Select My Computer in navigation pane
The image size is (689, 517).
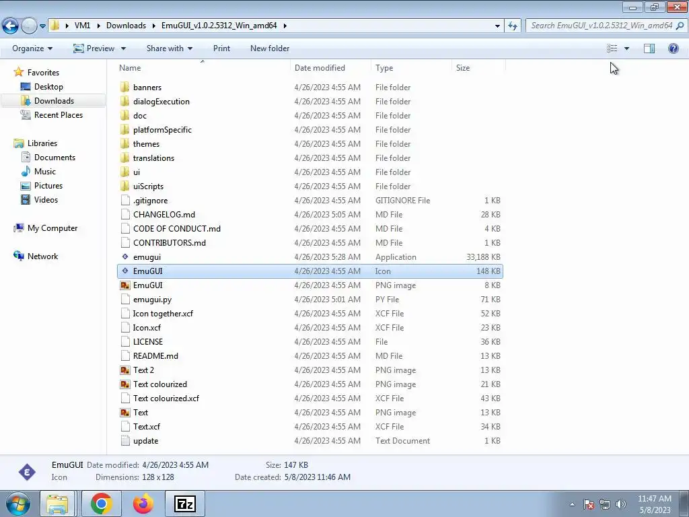[52, 228]
